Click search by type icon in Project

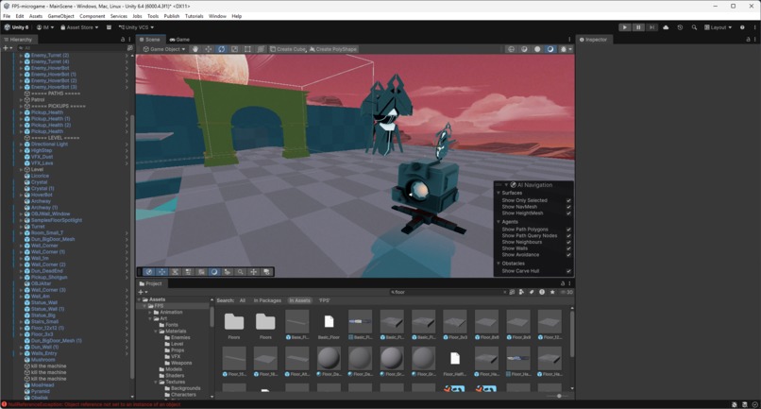tap(521, 292)
